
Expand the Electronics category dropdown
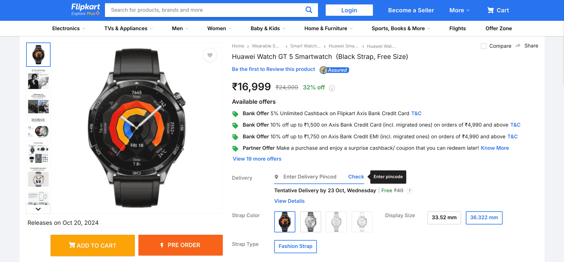(69, 28)
